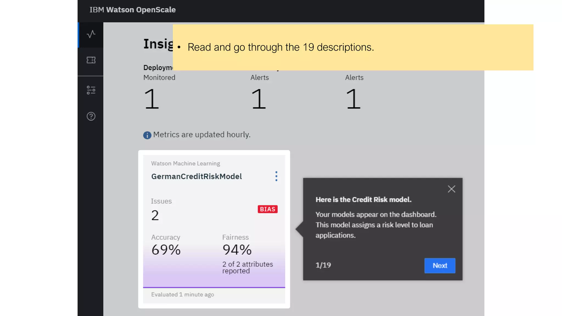Click the Next button in the tour

[x=440, y=266]
